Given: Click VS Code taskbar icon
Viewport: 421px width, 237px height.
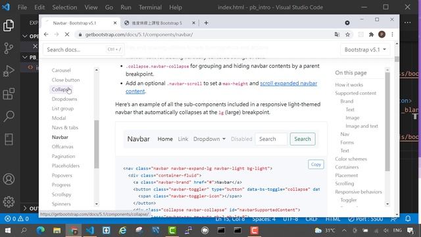Looking at the screenshot, I should (x=90, y=230).
